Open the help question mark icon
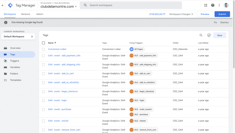The width and height of the screenshot is (235, 133). tap(213, 5)
